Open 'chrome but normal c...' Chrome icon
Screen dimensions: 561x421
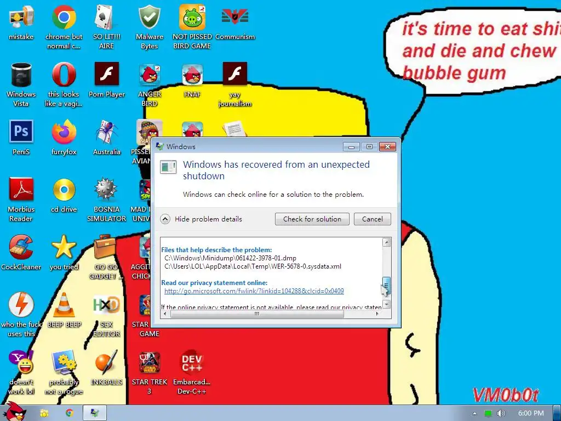[64, 27]
